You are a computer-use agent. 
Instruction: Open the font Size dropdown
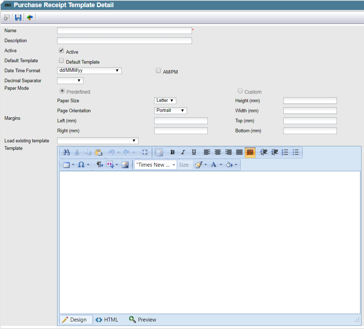click(185, 165)
